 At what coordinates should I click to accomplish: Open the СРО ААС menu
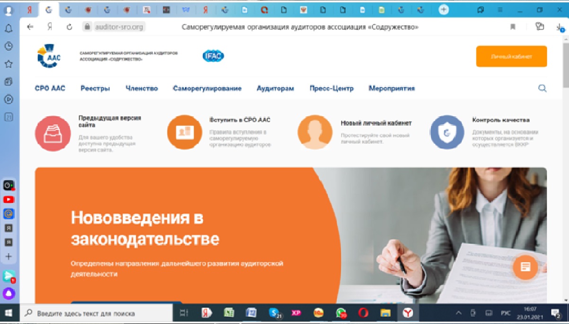tap(50, 88)
